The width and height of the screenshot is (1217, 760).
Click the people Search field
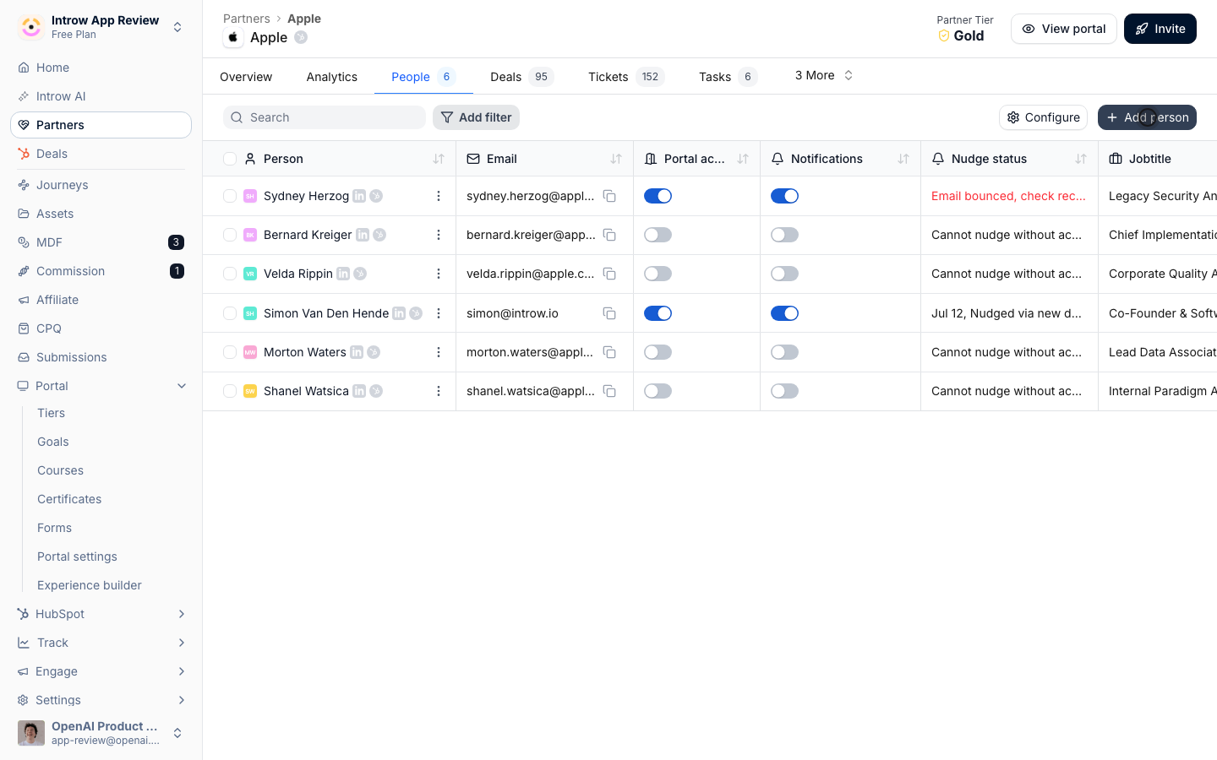(x=325, y=117)
